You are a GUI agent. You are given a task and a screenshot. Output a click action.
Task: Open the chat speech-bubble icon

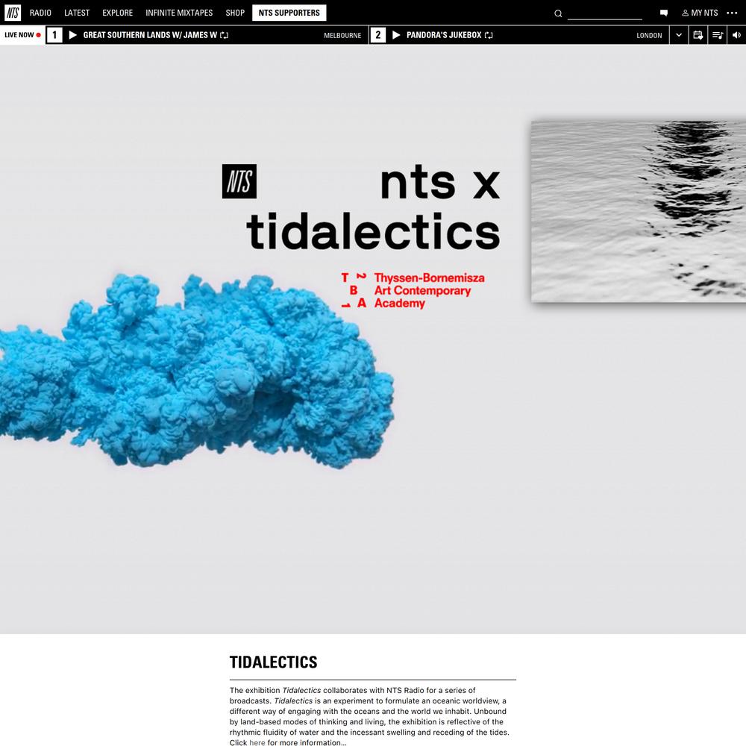[x=664, y=13]
